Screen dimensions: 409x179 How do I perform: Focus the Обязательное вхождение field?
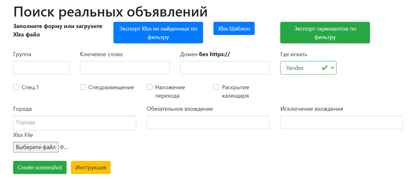click(x=208, y=122)
